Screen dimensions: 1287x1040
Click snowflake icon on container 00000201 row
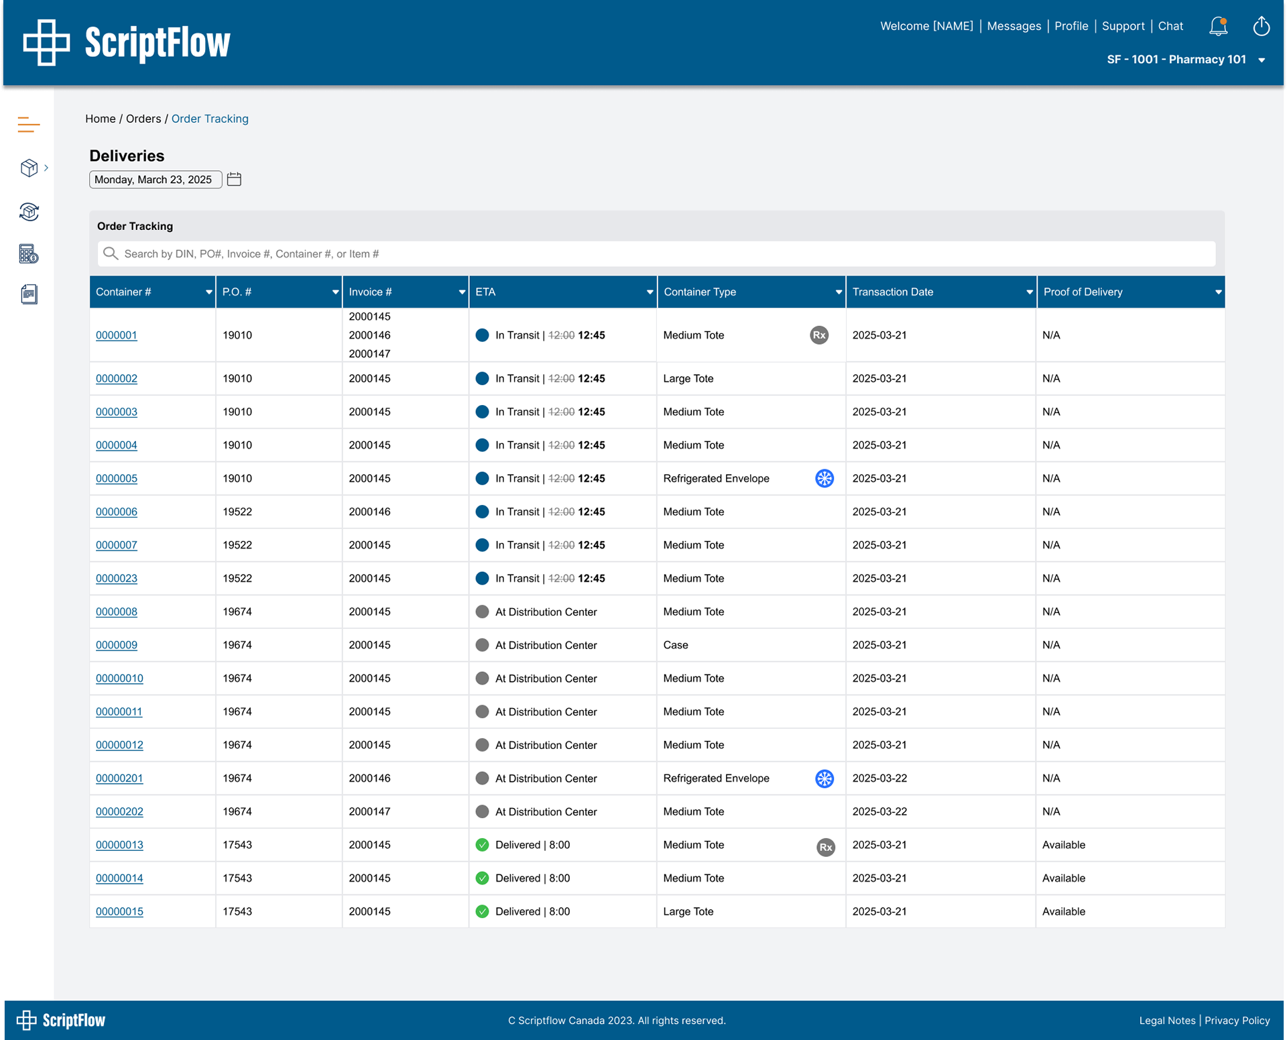click(824, 778)
